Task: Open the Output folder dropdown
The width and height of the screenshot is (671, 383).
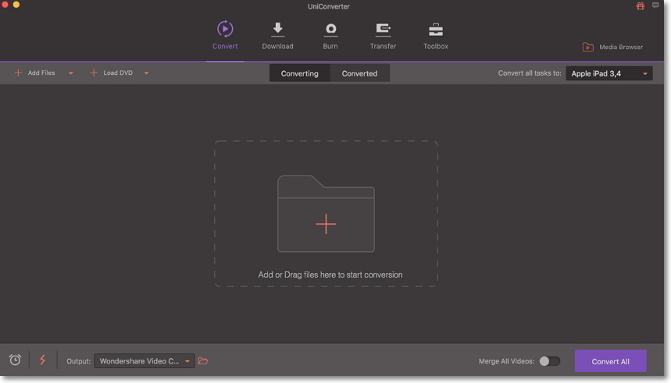Action: coord(145,361)
